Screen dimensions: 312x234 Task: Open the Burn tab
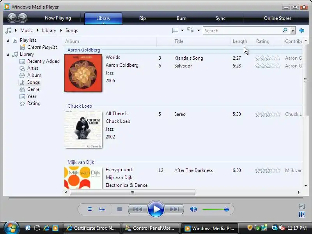(x=181, y=18)
